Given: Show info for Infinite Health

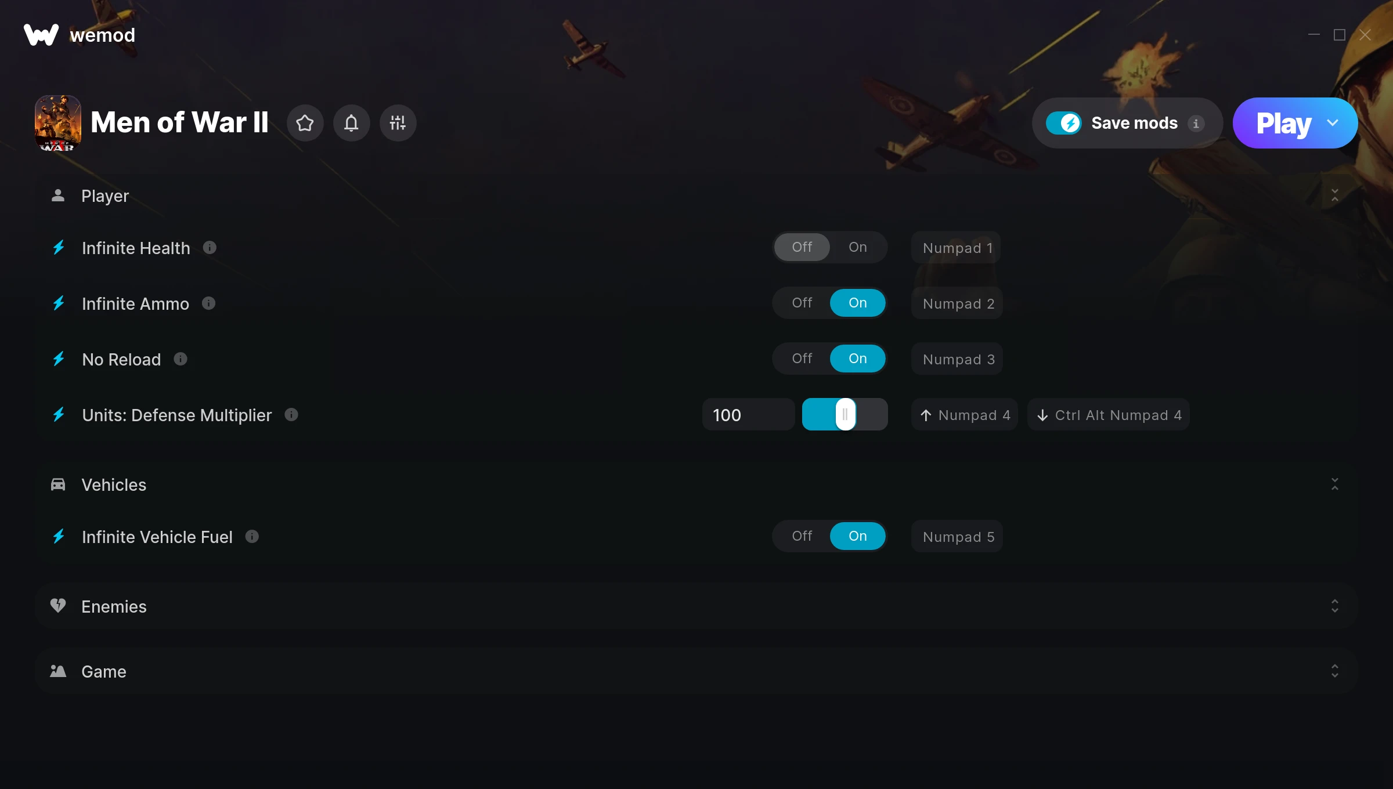Looking at the screenshot, I should pyautogui.click(x=210, y=248).
